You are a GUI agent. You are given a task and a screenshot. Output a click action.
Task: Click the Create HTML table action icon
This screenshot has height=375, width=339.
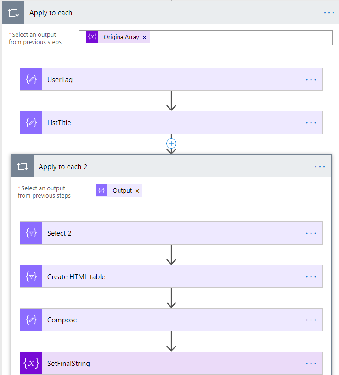(31, 276)
